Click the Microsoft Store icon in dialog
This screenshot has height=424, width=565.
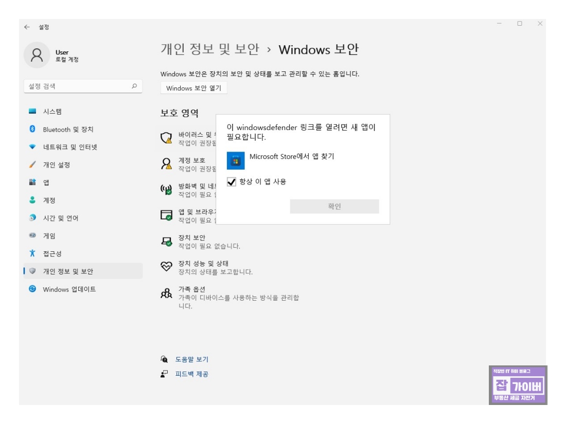(236, 160)
